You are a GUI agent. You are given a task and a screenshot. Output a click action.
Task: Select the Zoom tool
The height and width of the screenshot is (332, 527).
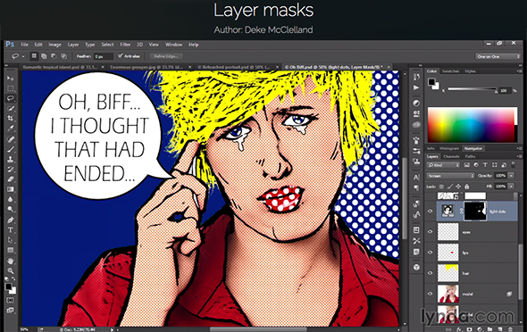point(11,270)
